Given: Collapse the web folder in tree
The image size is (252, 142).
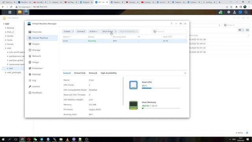Looking at the screenshot, I should click(6, 48).
